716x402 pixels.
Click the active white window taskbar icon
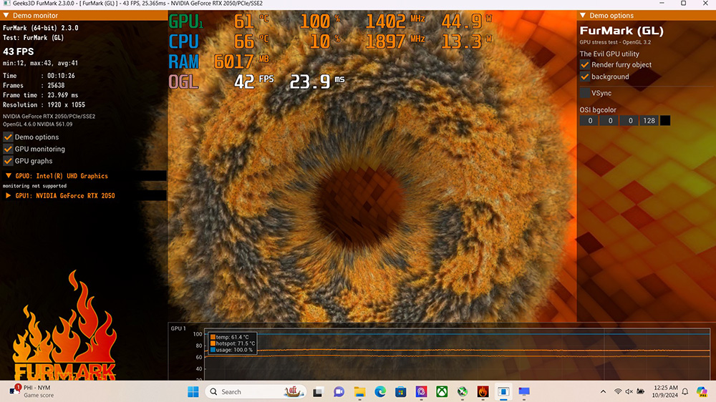click(x=503, y=391)
